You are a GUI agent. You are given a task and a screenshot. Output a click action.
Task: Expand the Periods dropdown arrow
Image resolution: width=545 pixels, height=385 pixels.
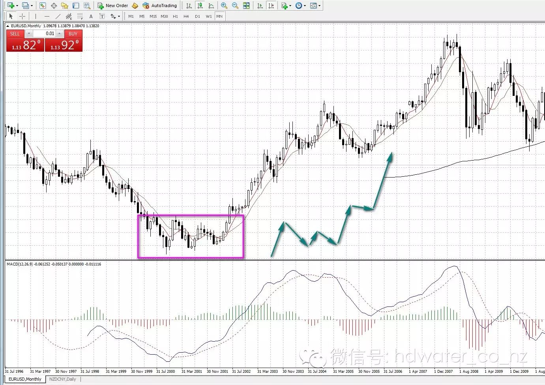pyautogui.click(x=305, y=6)
